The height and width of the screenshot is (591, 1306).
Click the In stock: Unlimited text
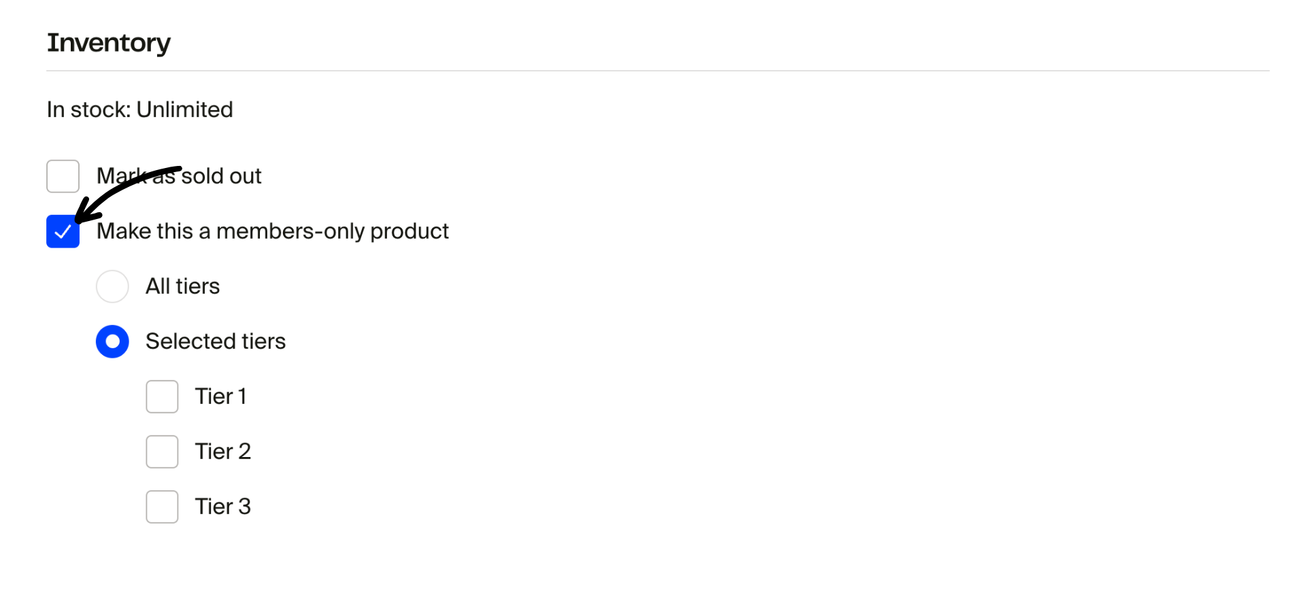click(139, 109)
